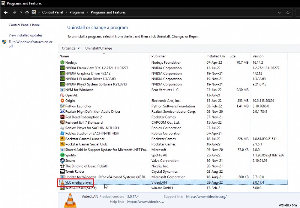Click the NVIDIA HD Audio Driver icon

point(62,79)
